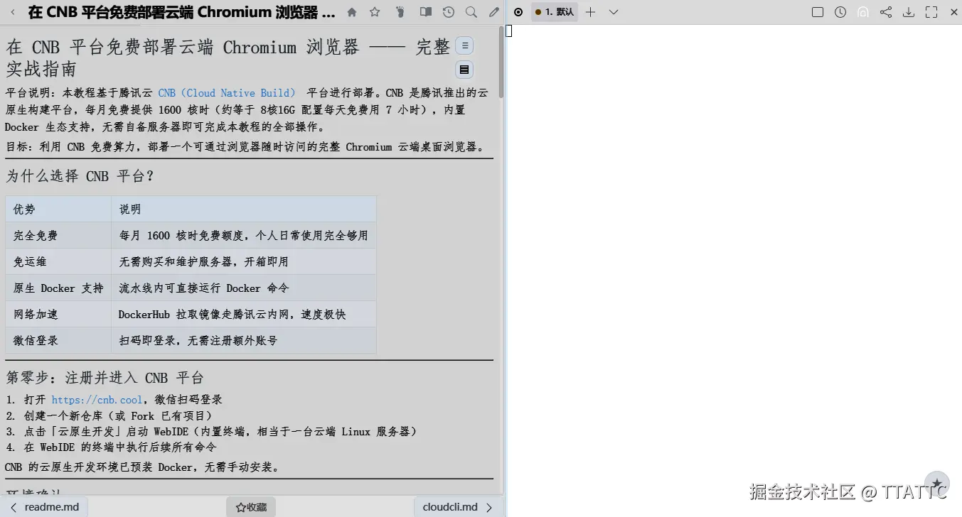
Task: Expand the tab list chevron
Action: tap(614, 12)
